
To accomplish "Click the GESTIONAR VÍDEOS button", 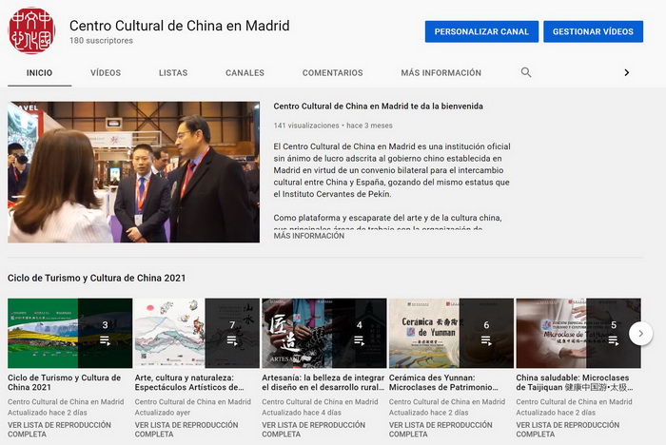I will click(x=593, y=31).
